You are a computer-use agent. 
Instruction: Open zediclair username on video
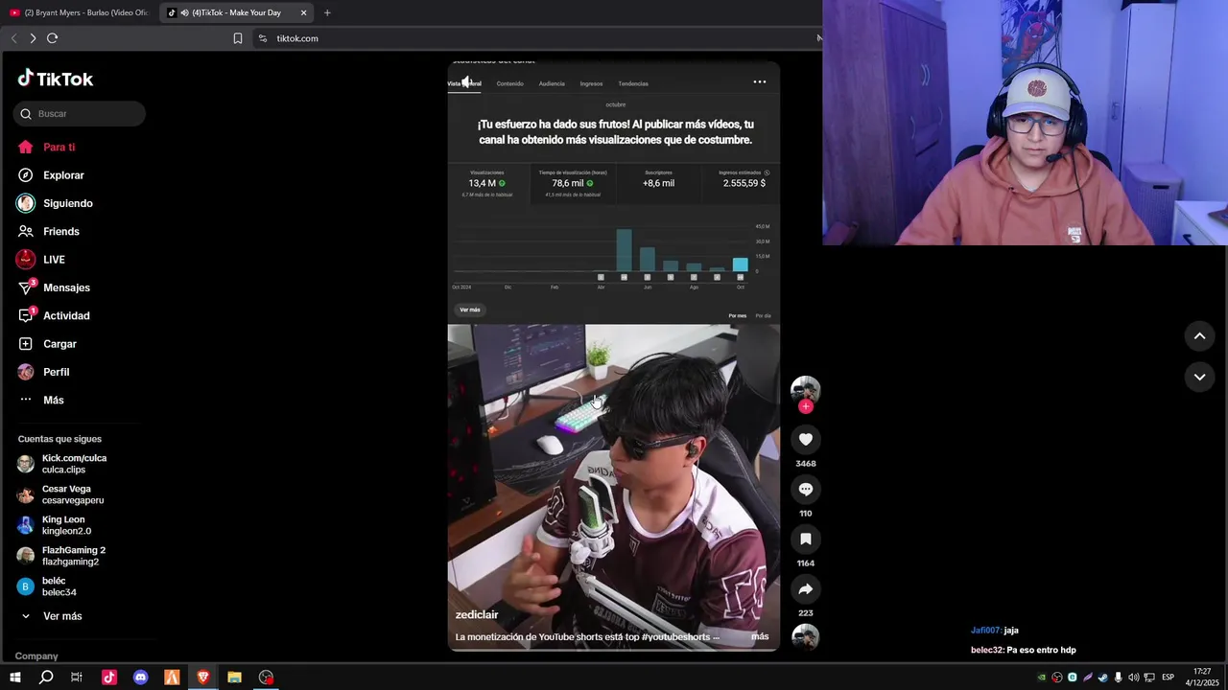(x=477, y=615)
